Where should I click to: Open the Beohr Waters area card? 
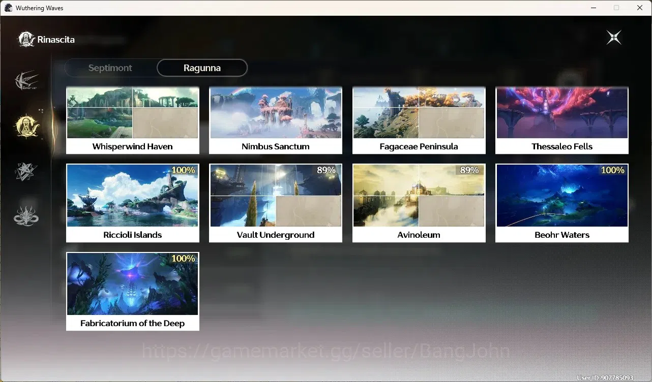[x=562, y=203]
